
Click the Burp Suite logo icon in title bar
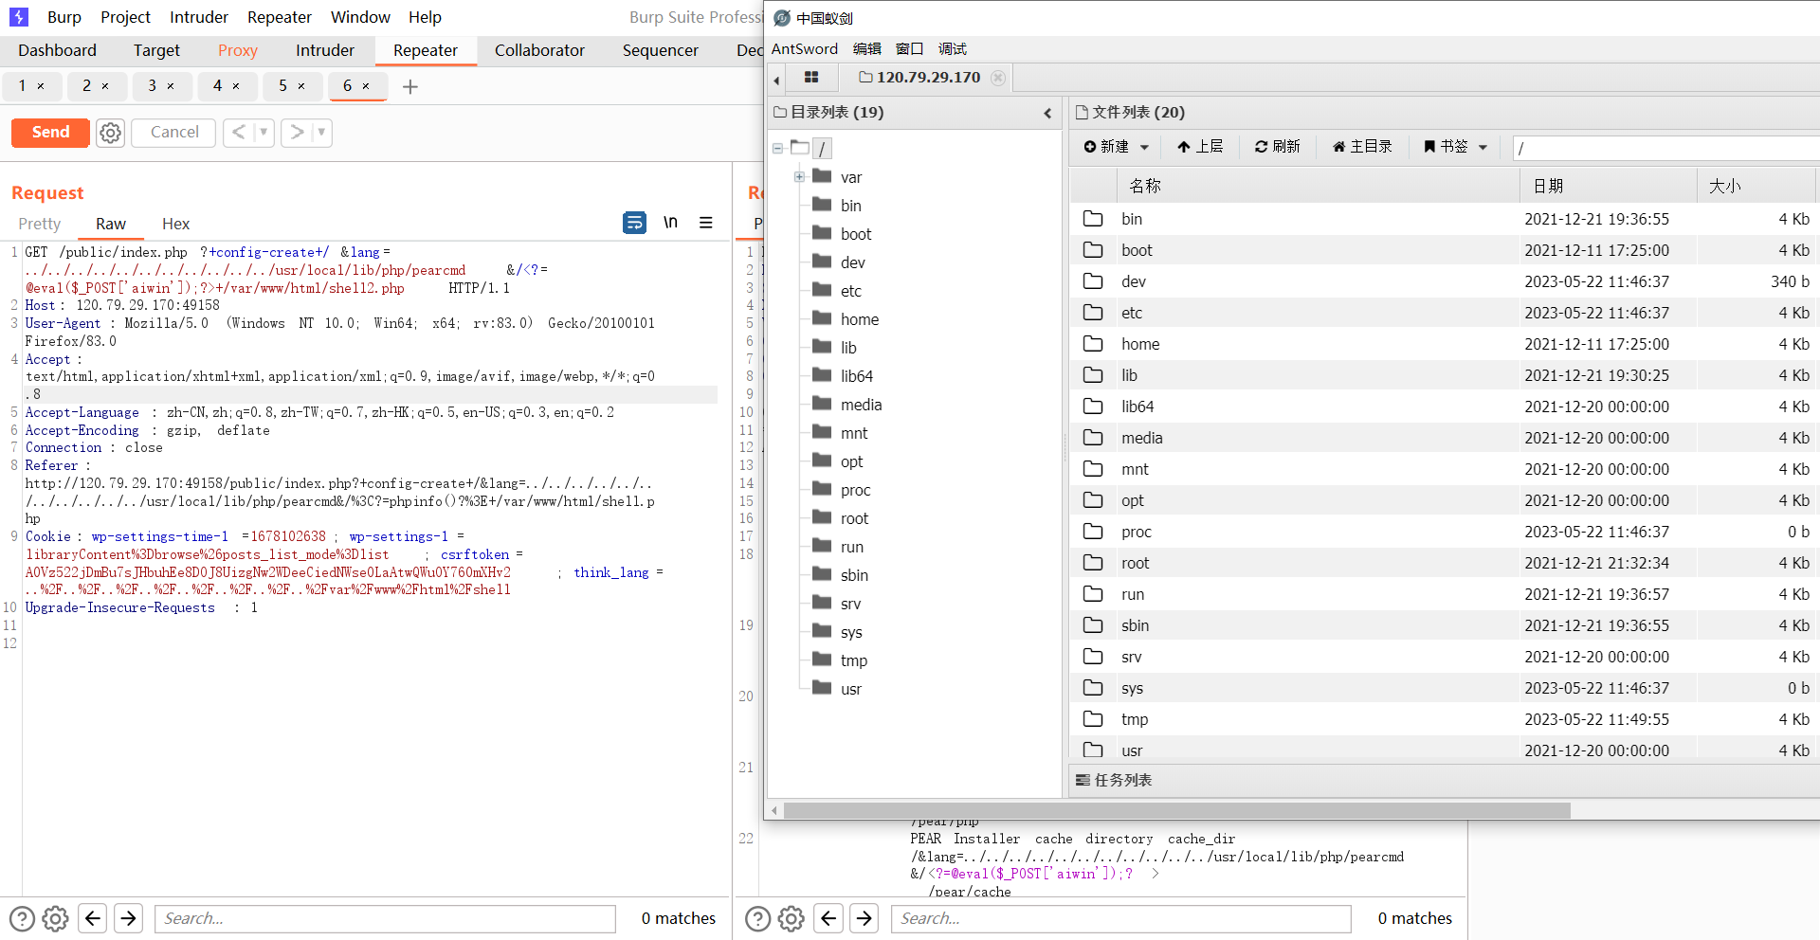[x=19, y=17]
